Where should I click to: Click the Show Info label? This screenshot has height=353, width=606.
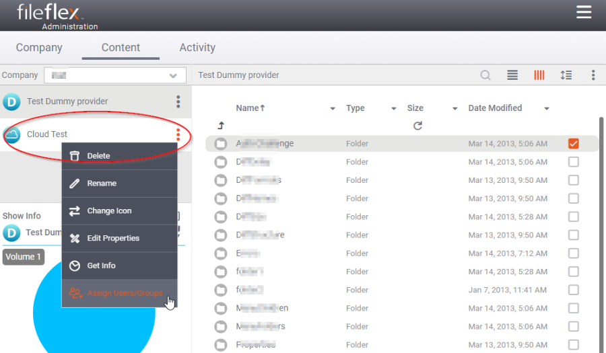22,216
